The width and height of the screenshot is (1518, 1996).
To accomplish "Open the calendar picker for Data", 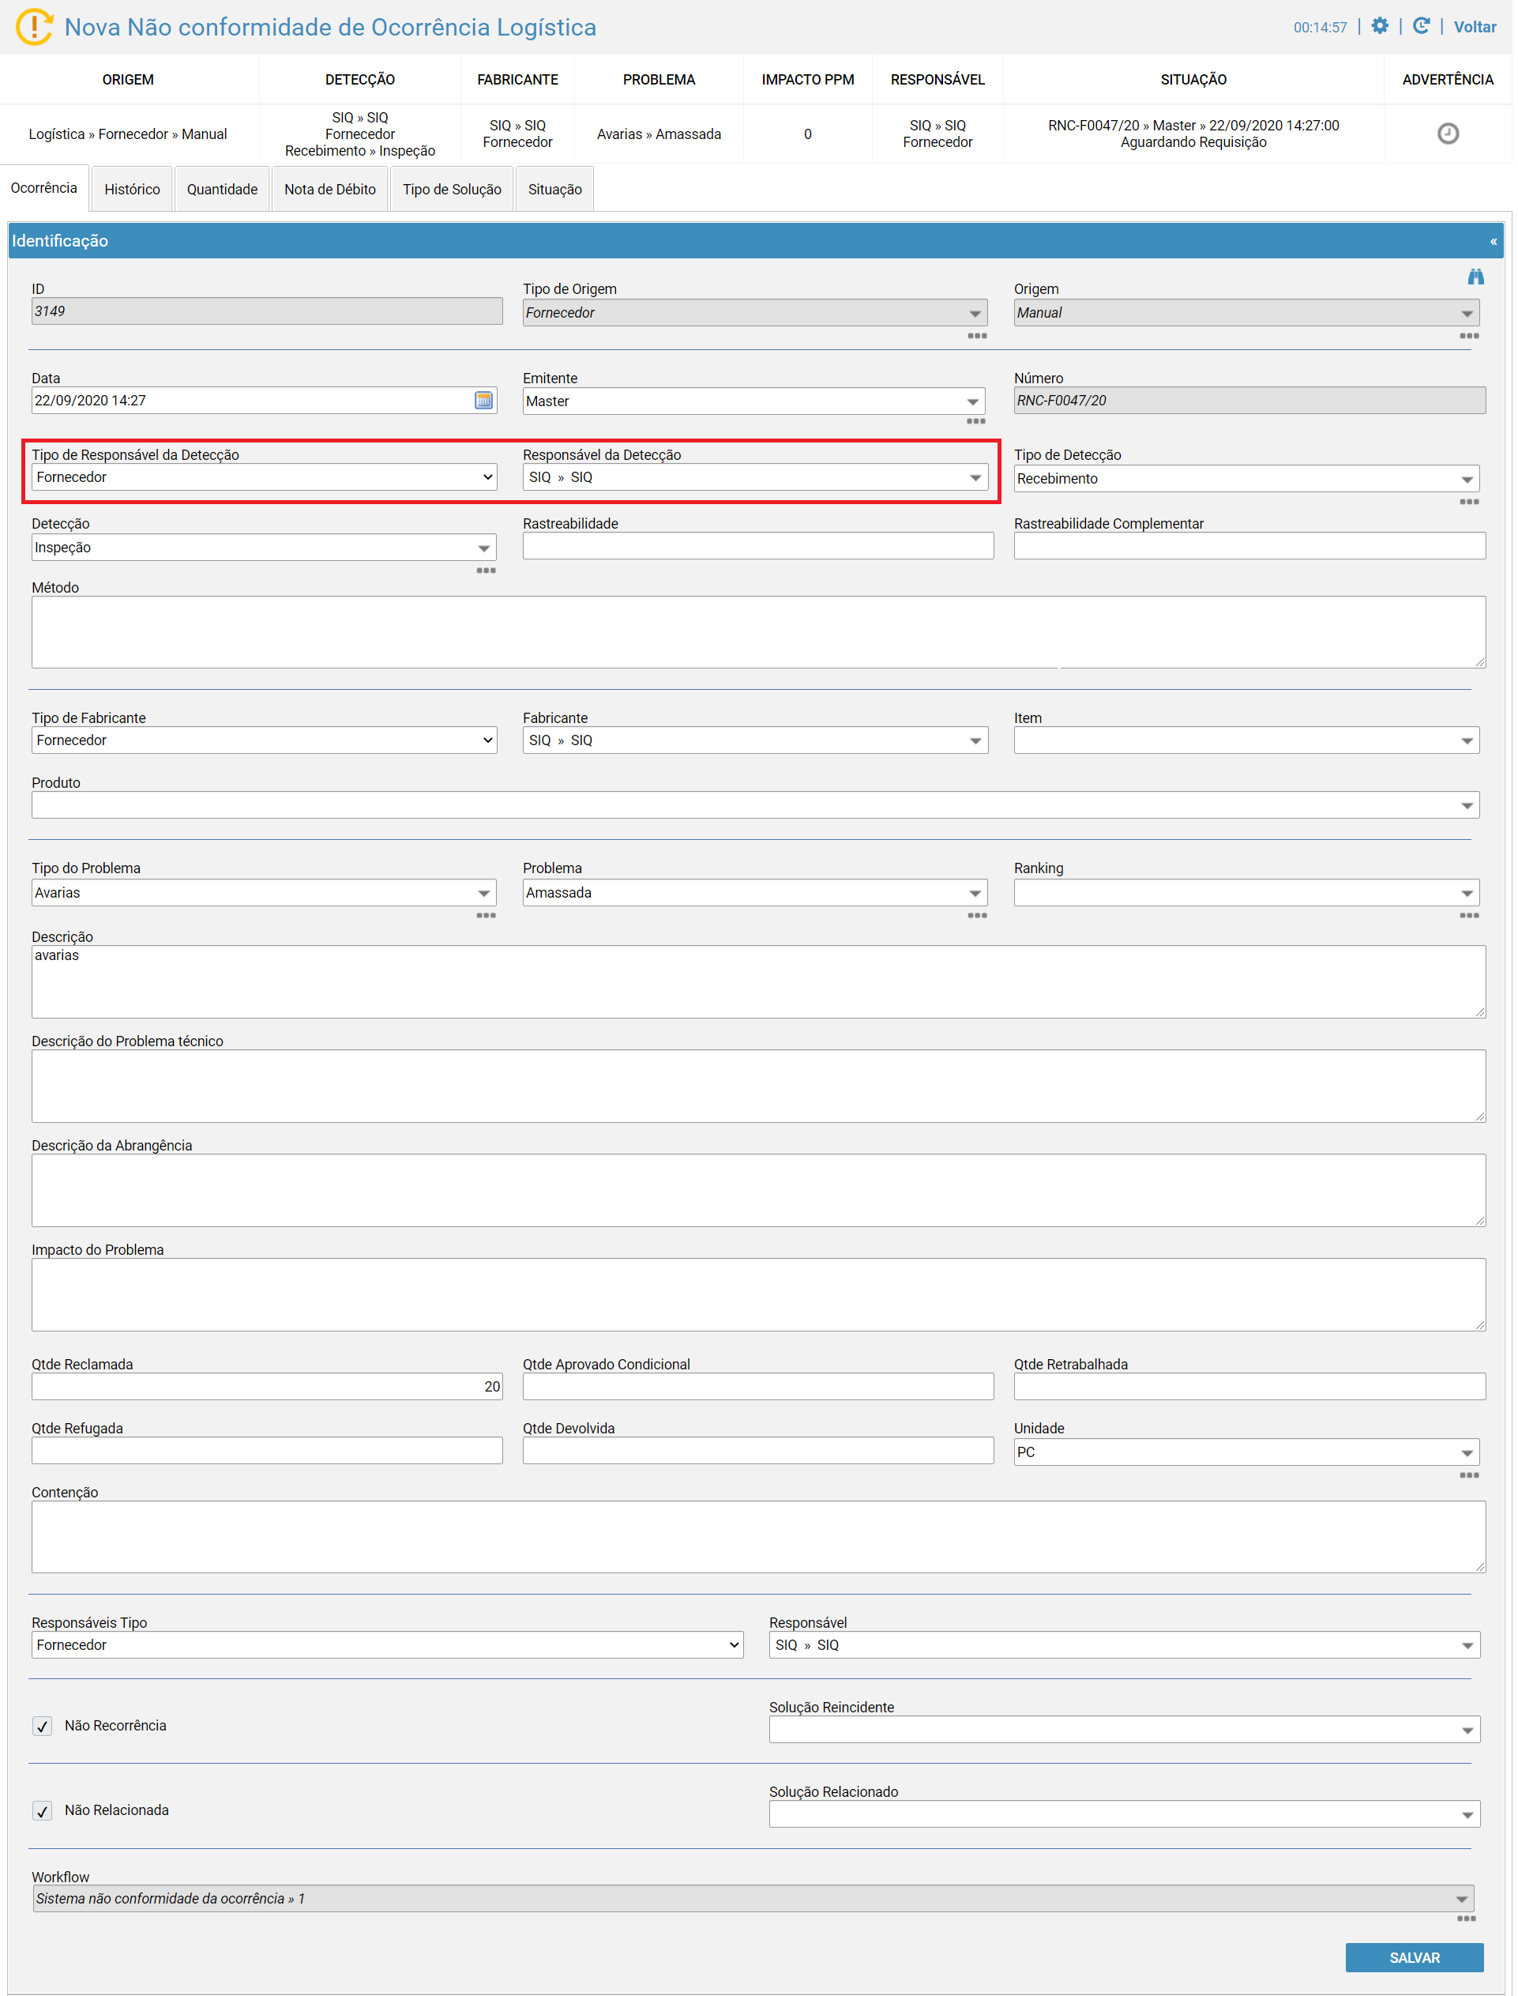I will tap(484, 401).
